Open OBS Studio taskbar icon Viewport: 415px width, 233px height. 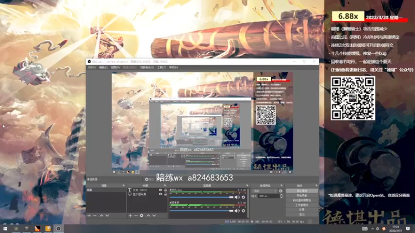pyautogui.click(x=59, y=228)
